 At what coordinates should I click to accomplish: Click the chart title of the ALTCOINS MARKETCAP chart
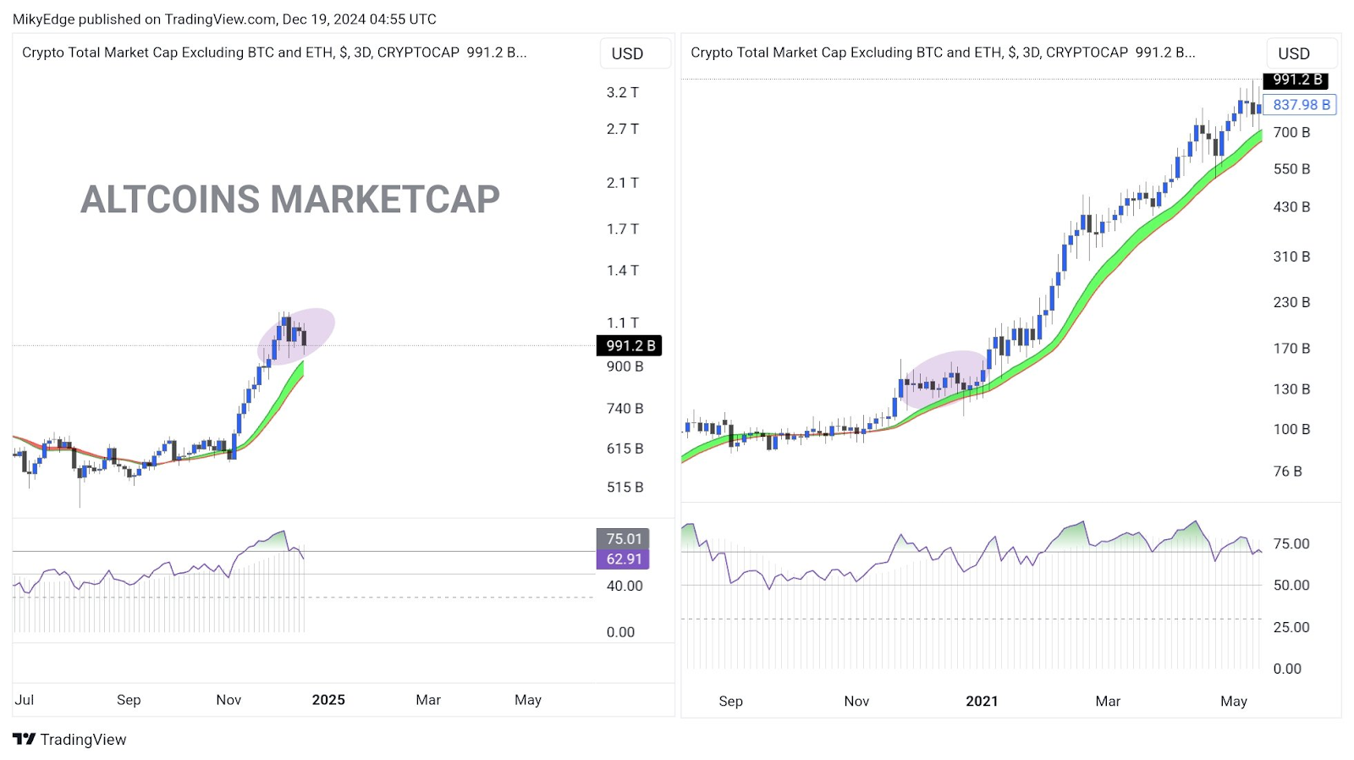point(274,52)
